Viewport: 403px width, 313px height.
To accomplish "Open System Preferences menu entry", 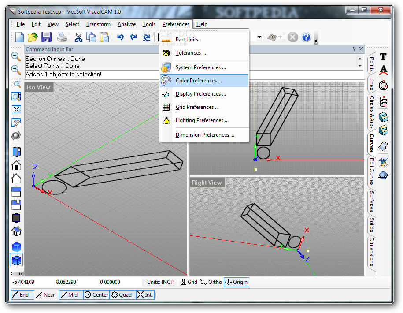I will [204, 67].
